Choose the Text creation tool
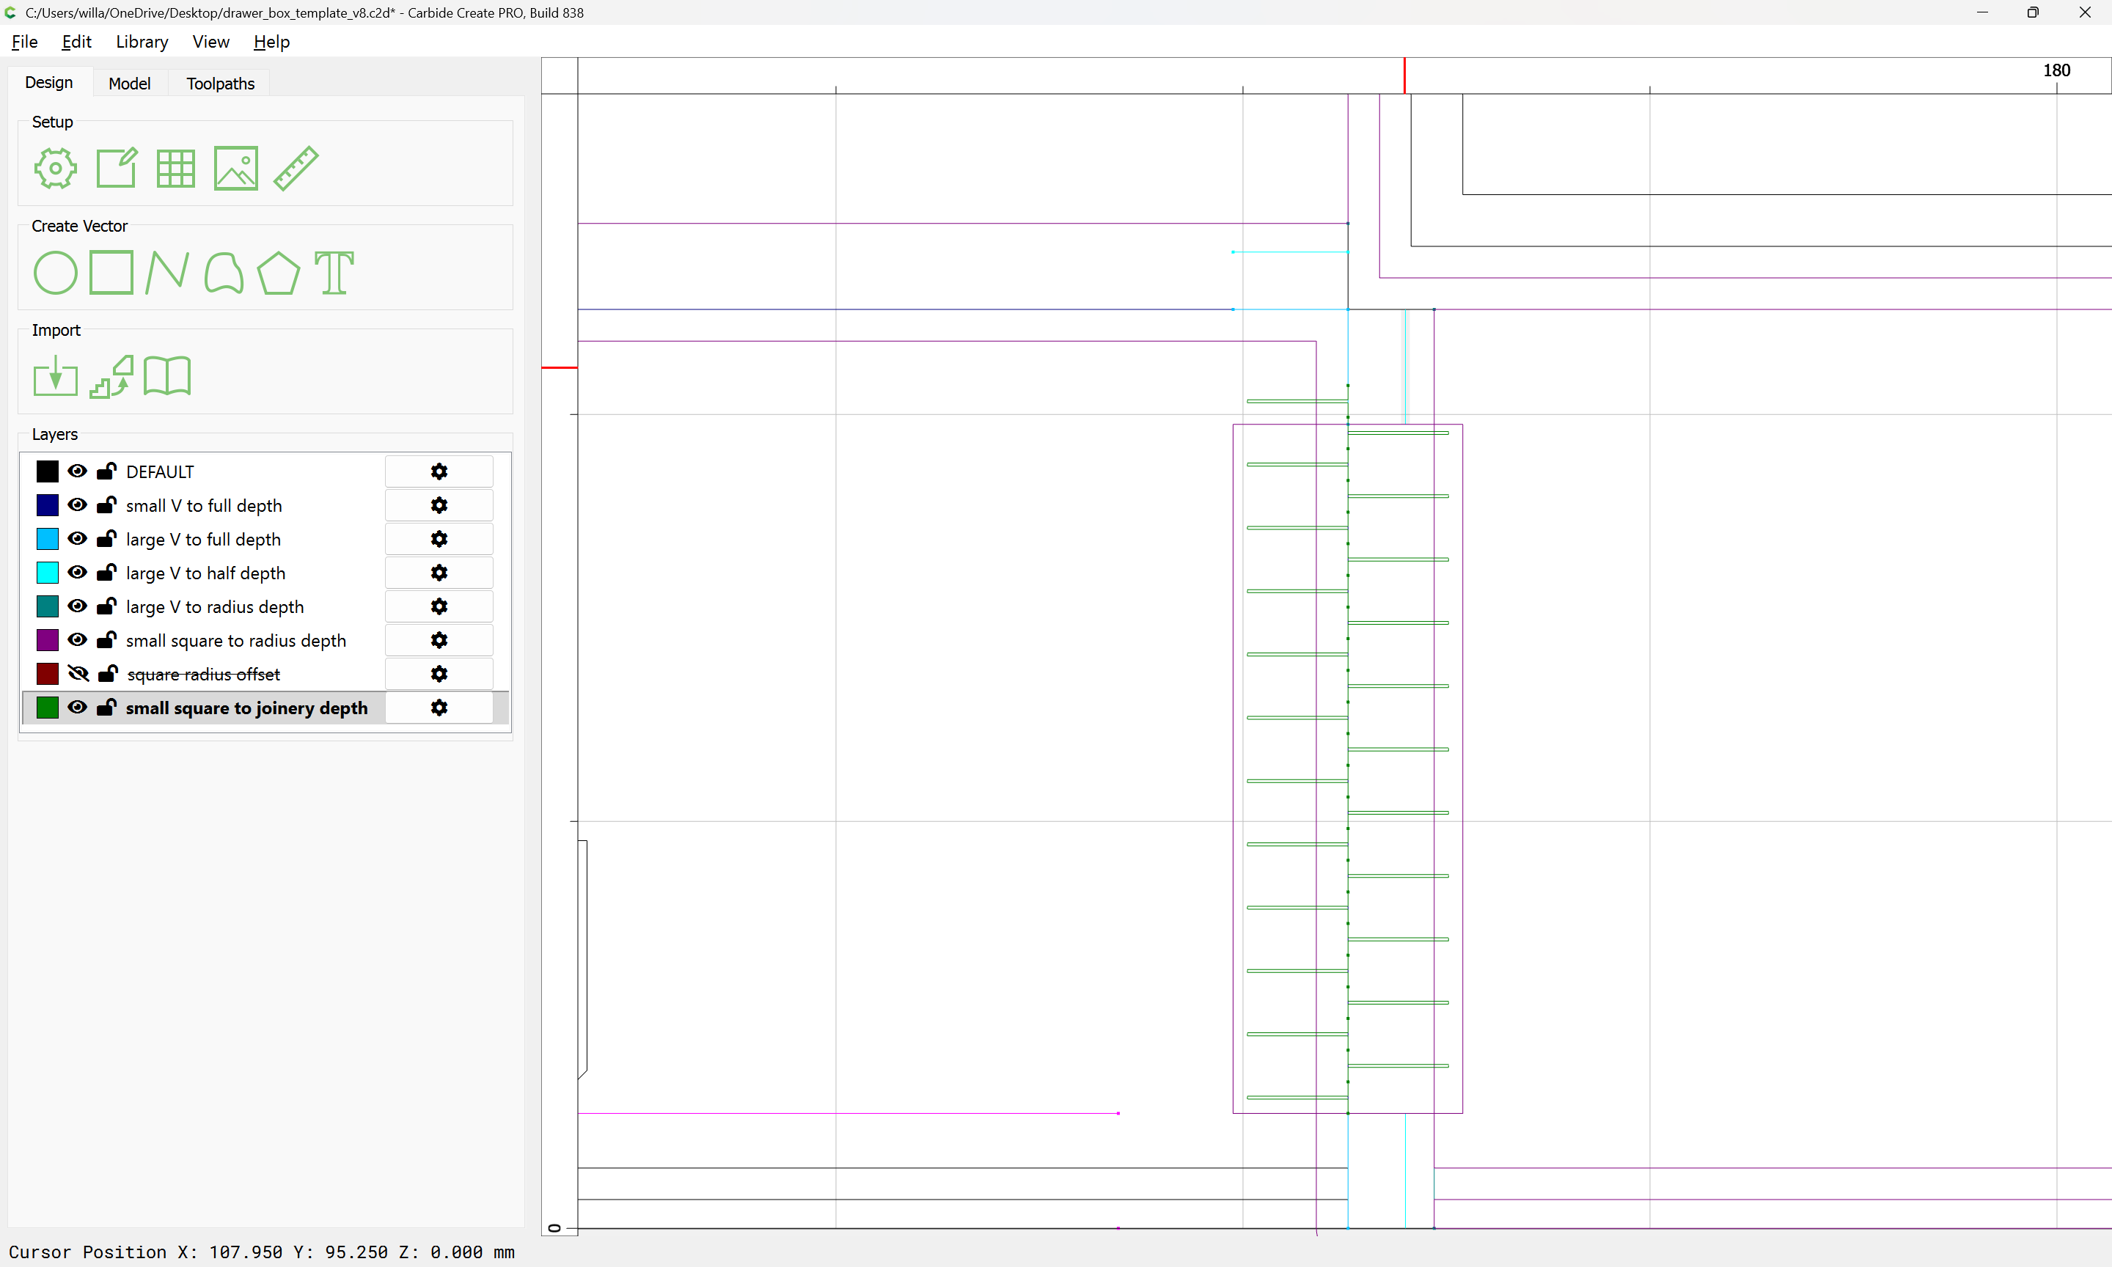Screen dimensions: 2112x1267 [334, 273]
